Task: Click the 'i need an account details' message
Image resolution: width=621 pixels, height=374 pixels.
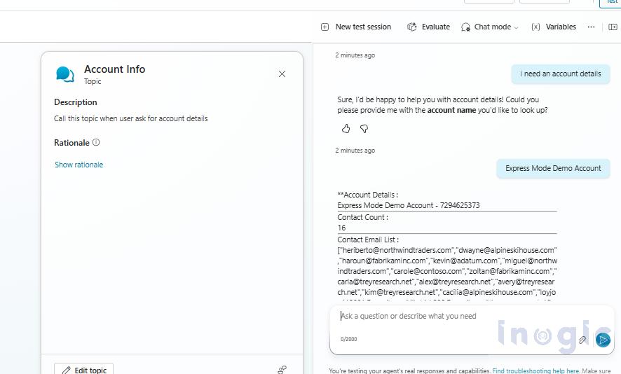Action: [x=561, y=74]
